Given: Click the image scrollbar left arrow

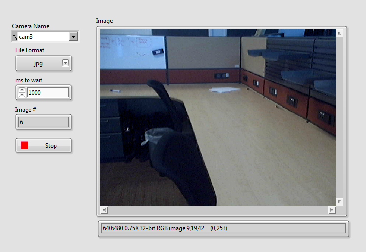Looking at the screenshot, I should [104, 210].
